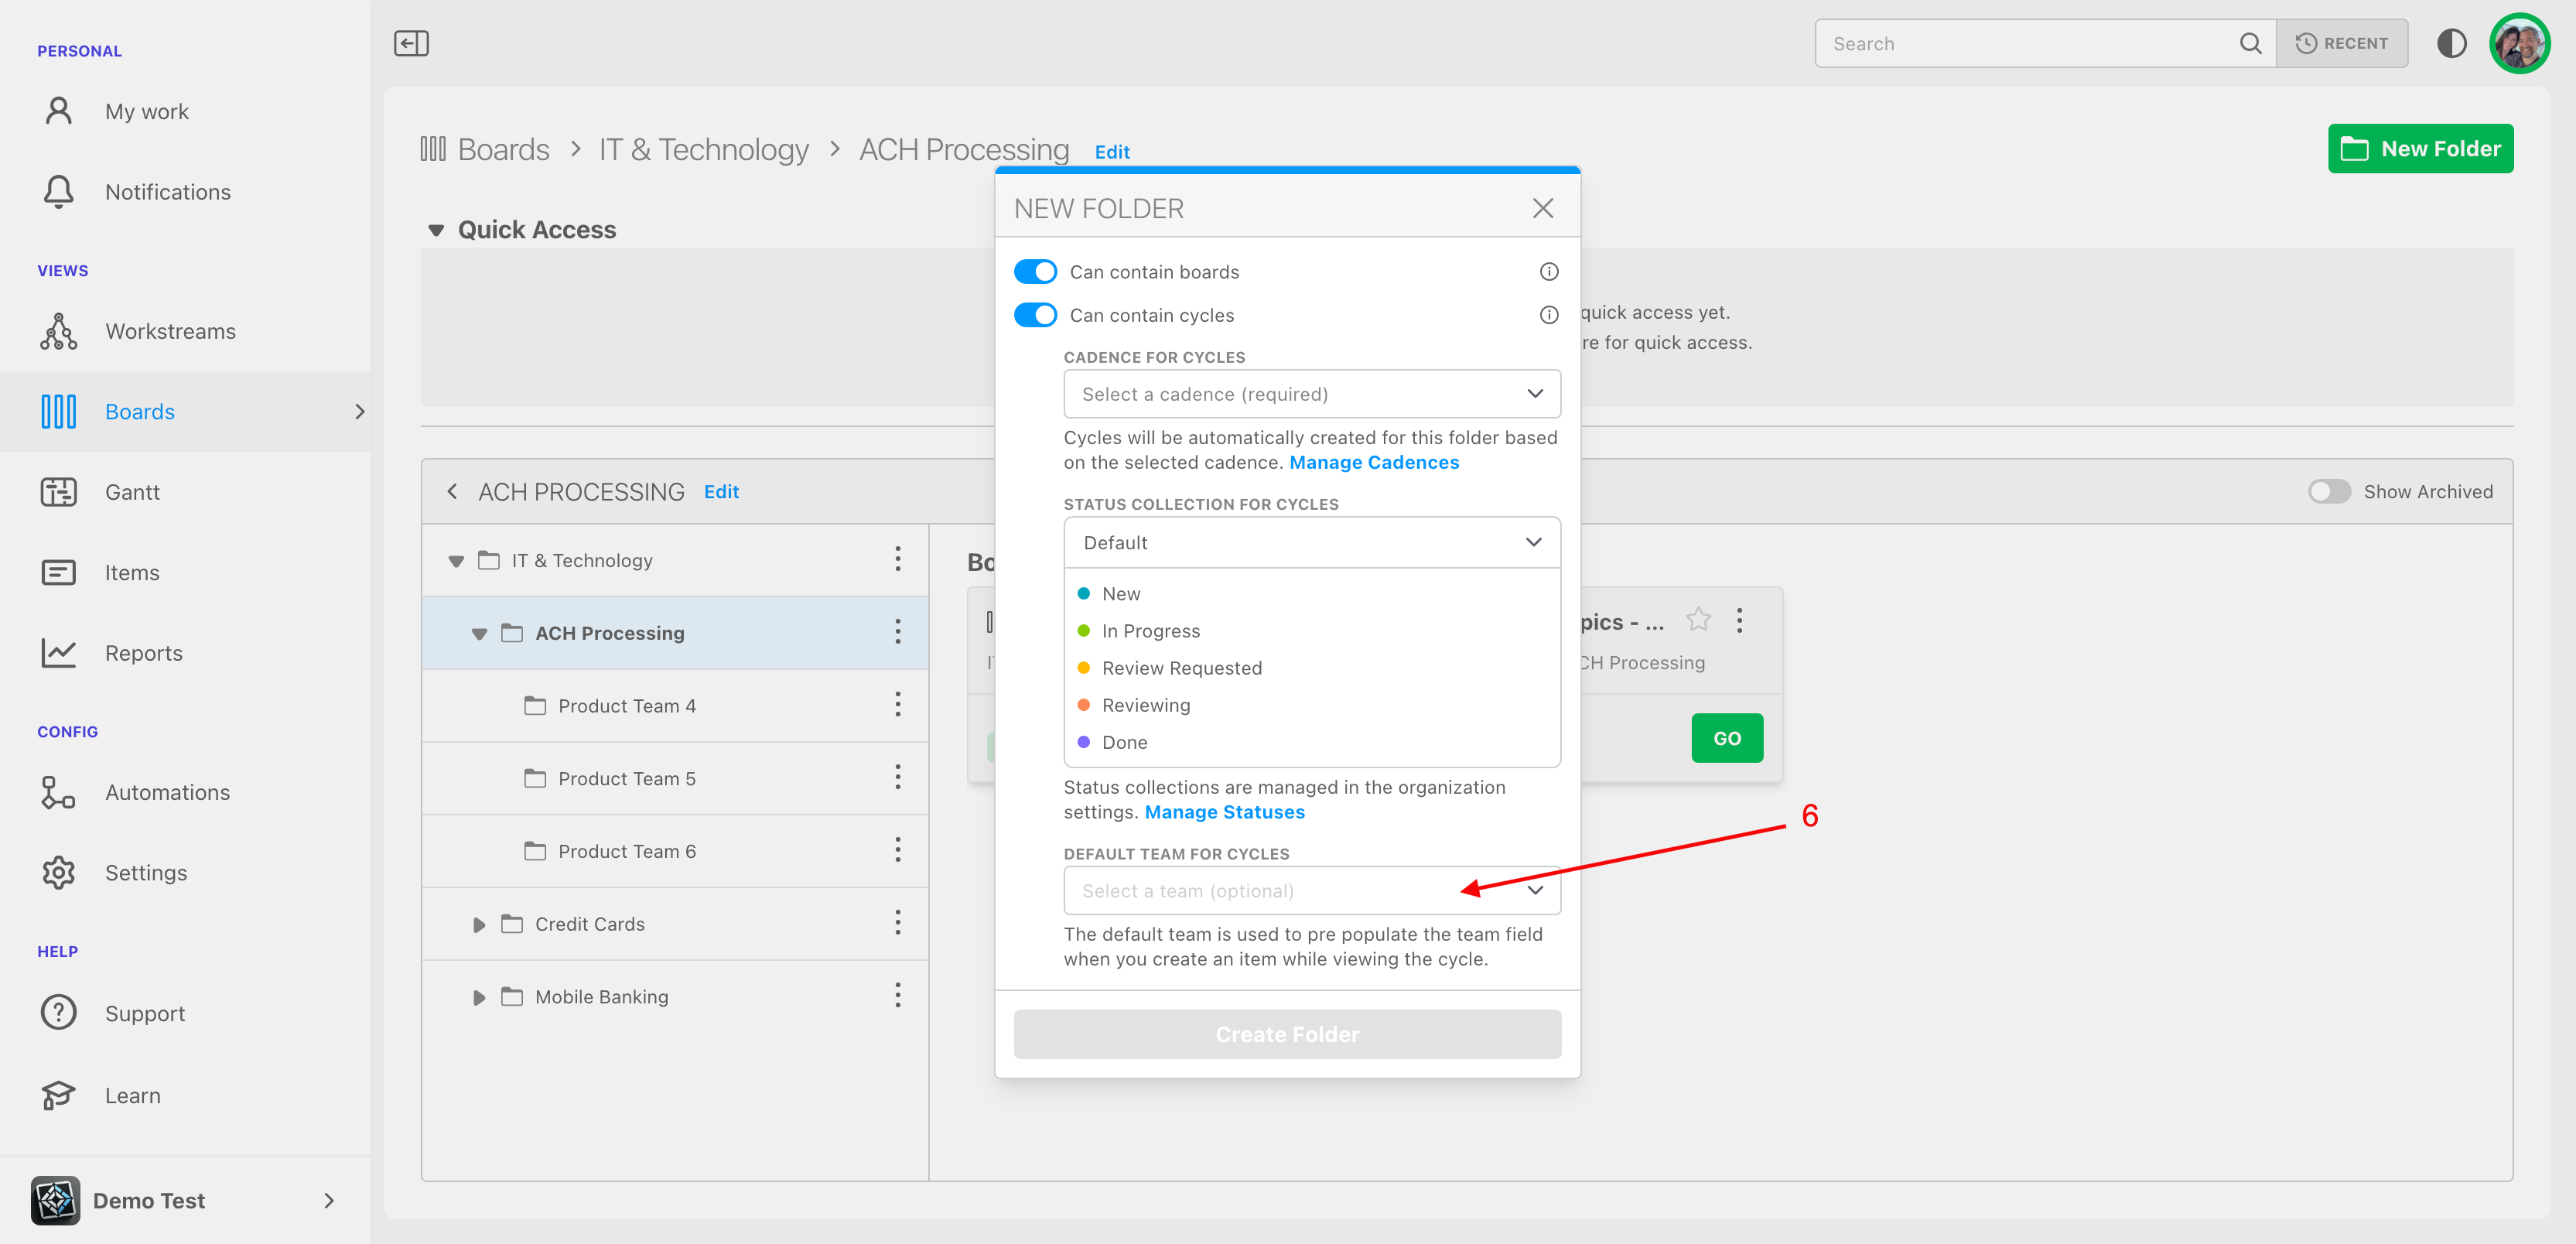Screen dimensions: 2576x1244
Task: Collapse the sidebar with panel icon
Action: pos(411,43)
